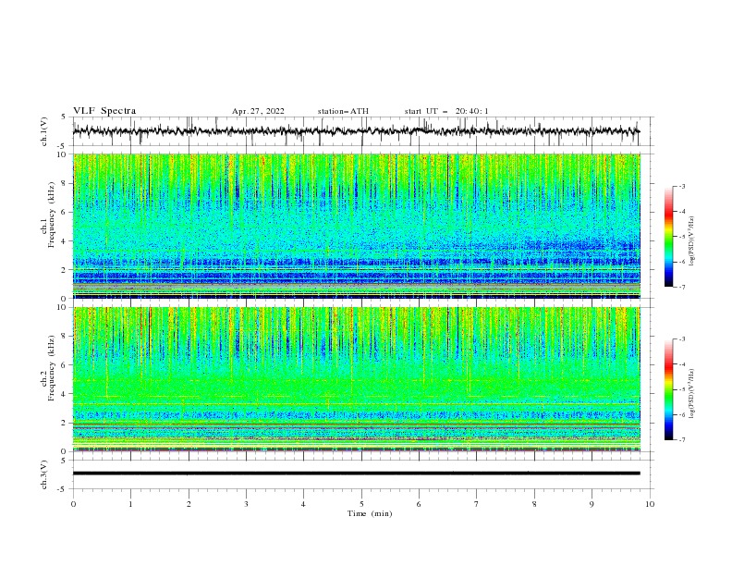Click the ch.1 "Frequency (kHz)" axis label
Screen dimensions: 732x566
[52, 215]
